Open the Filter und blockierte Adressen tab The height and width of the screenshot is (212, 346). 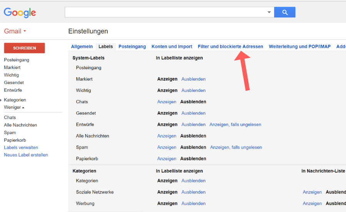point(230,47)
